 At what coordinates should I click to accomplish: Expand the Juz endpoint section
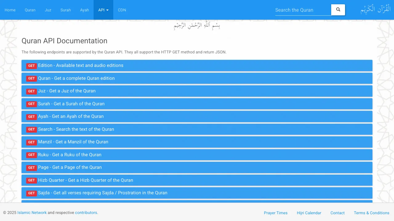point(197,91)
